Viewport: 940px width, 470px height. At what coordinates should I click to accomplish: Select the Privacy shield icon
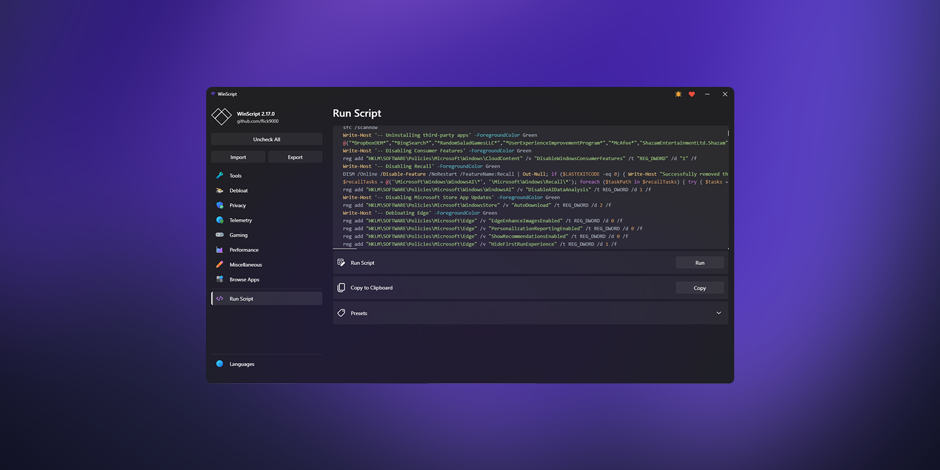click(220, 205)
